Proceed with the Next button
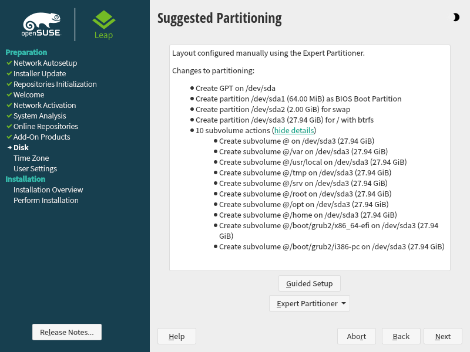Screen dimensions: 470x352 [x=442, y=336]
